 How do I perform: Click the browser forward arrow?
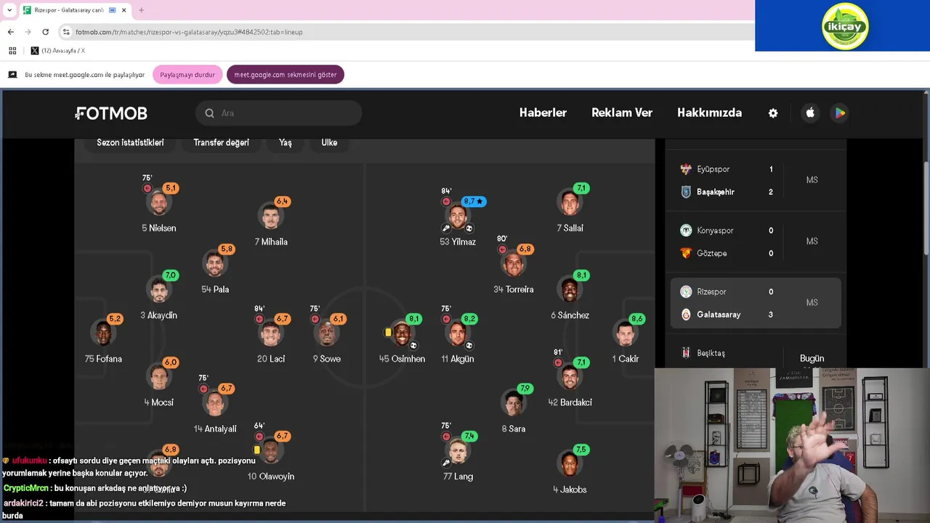click(x=28, y=32)
